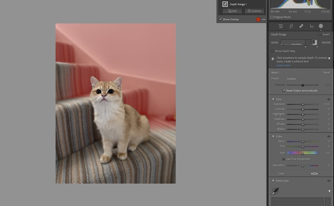Image resolution: width=334 pixels, height=206 pixels.
Task: Select the Healing brush tool
Action: point(301,26)
